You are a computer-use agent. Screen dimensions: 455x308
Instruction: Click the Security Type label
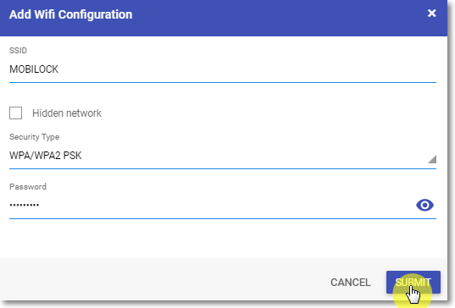click(x=34, y=137)
